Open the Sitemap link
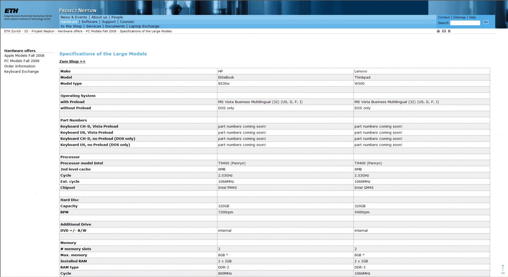Image resolution: width=508 pixels, height=277 pixels. tap(459, 17)
